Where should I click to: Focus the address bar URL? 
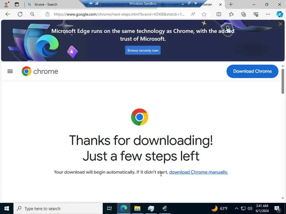(x=119, y=14)
